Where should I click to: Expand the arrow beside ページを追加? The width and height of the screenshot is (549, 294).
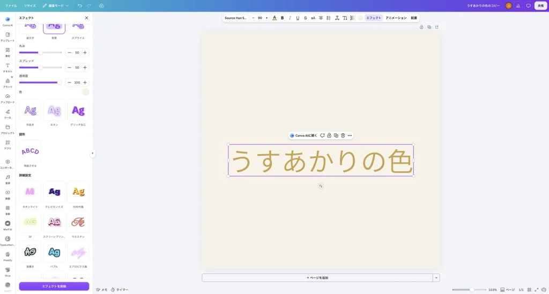pos(436,277)
